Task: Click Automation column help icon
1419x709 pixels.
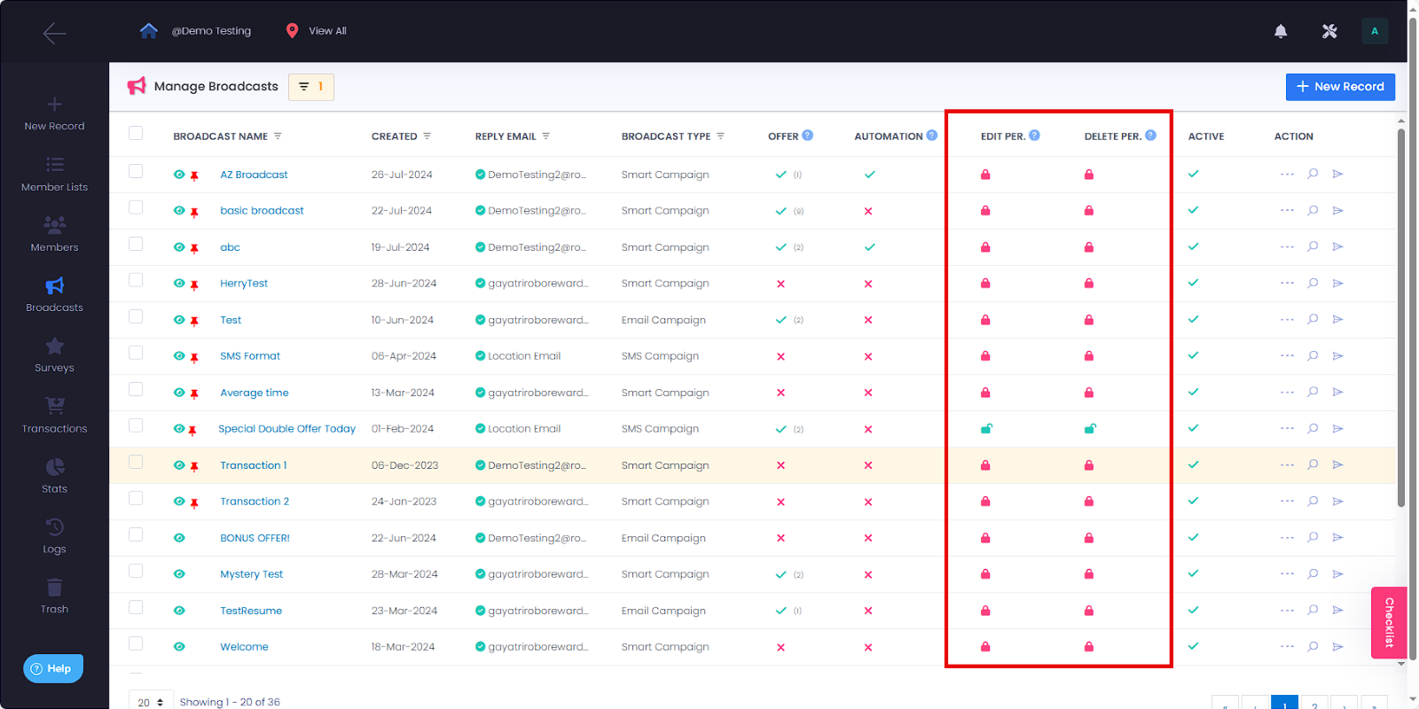Action: tap(931, 136)
